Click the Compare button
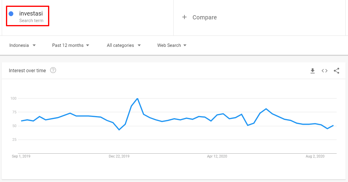The height and width of the screenshot is (182, 348). pyautogui.click(x=204, y=17)
